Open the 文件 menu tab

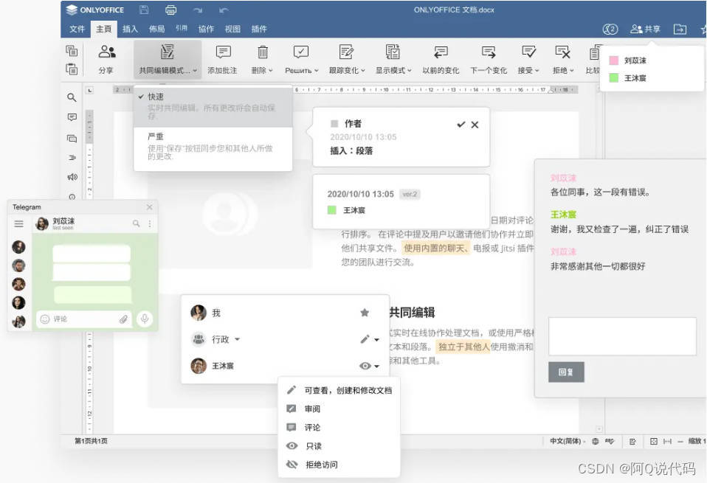pos(77,29)
